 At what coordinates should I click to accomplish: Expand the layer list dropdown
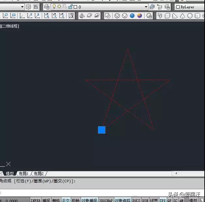click(x=146, y=7)
